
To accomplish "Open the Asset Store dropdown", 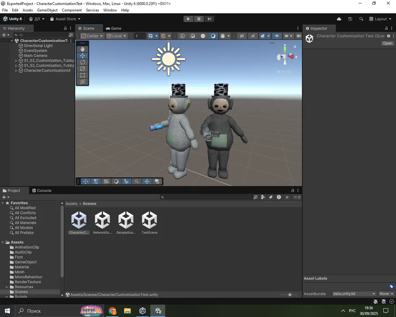I will click(x=65, y=19).
